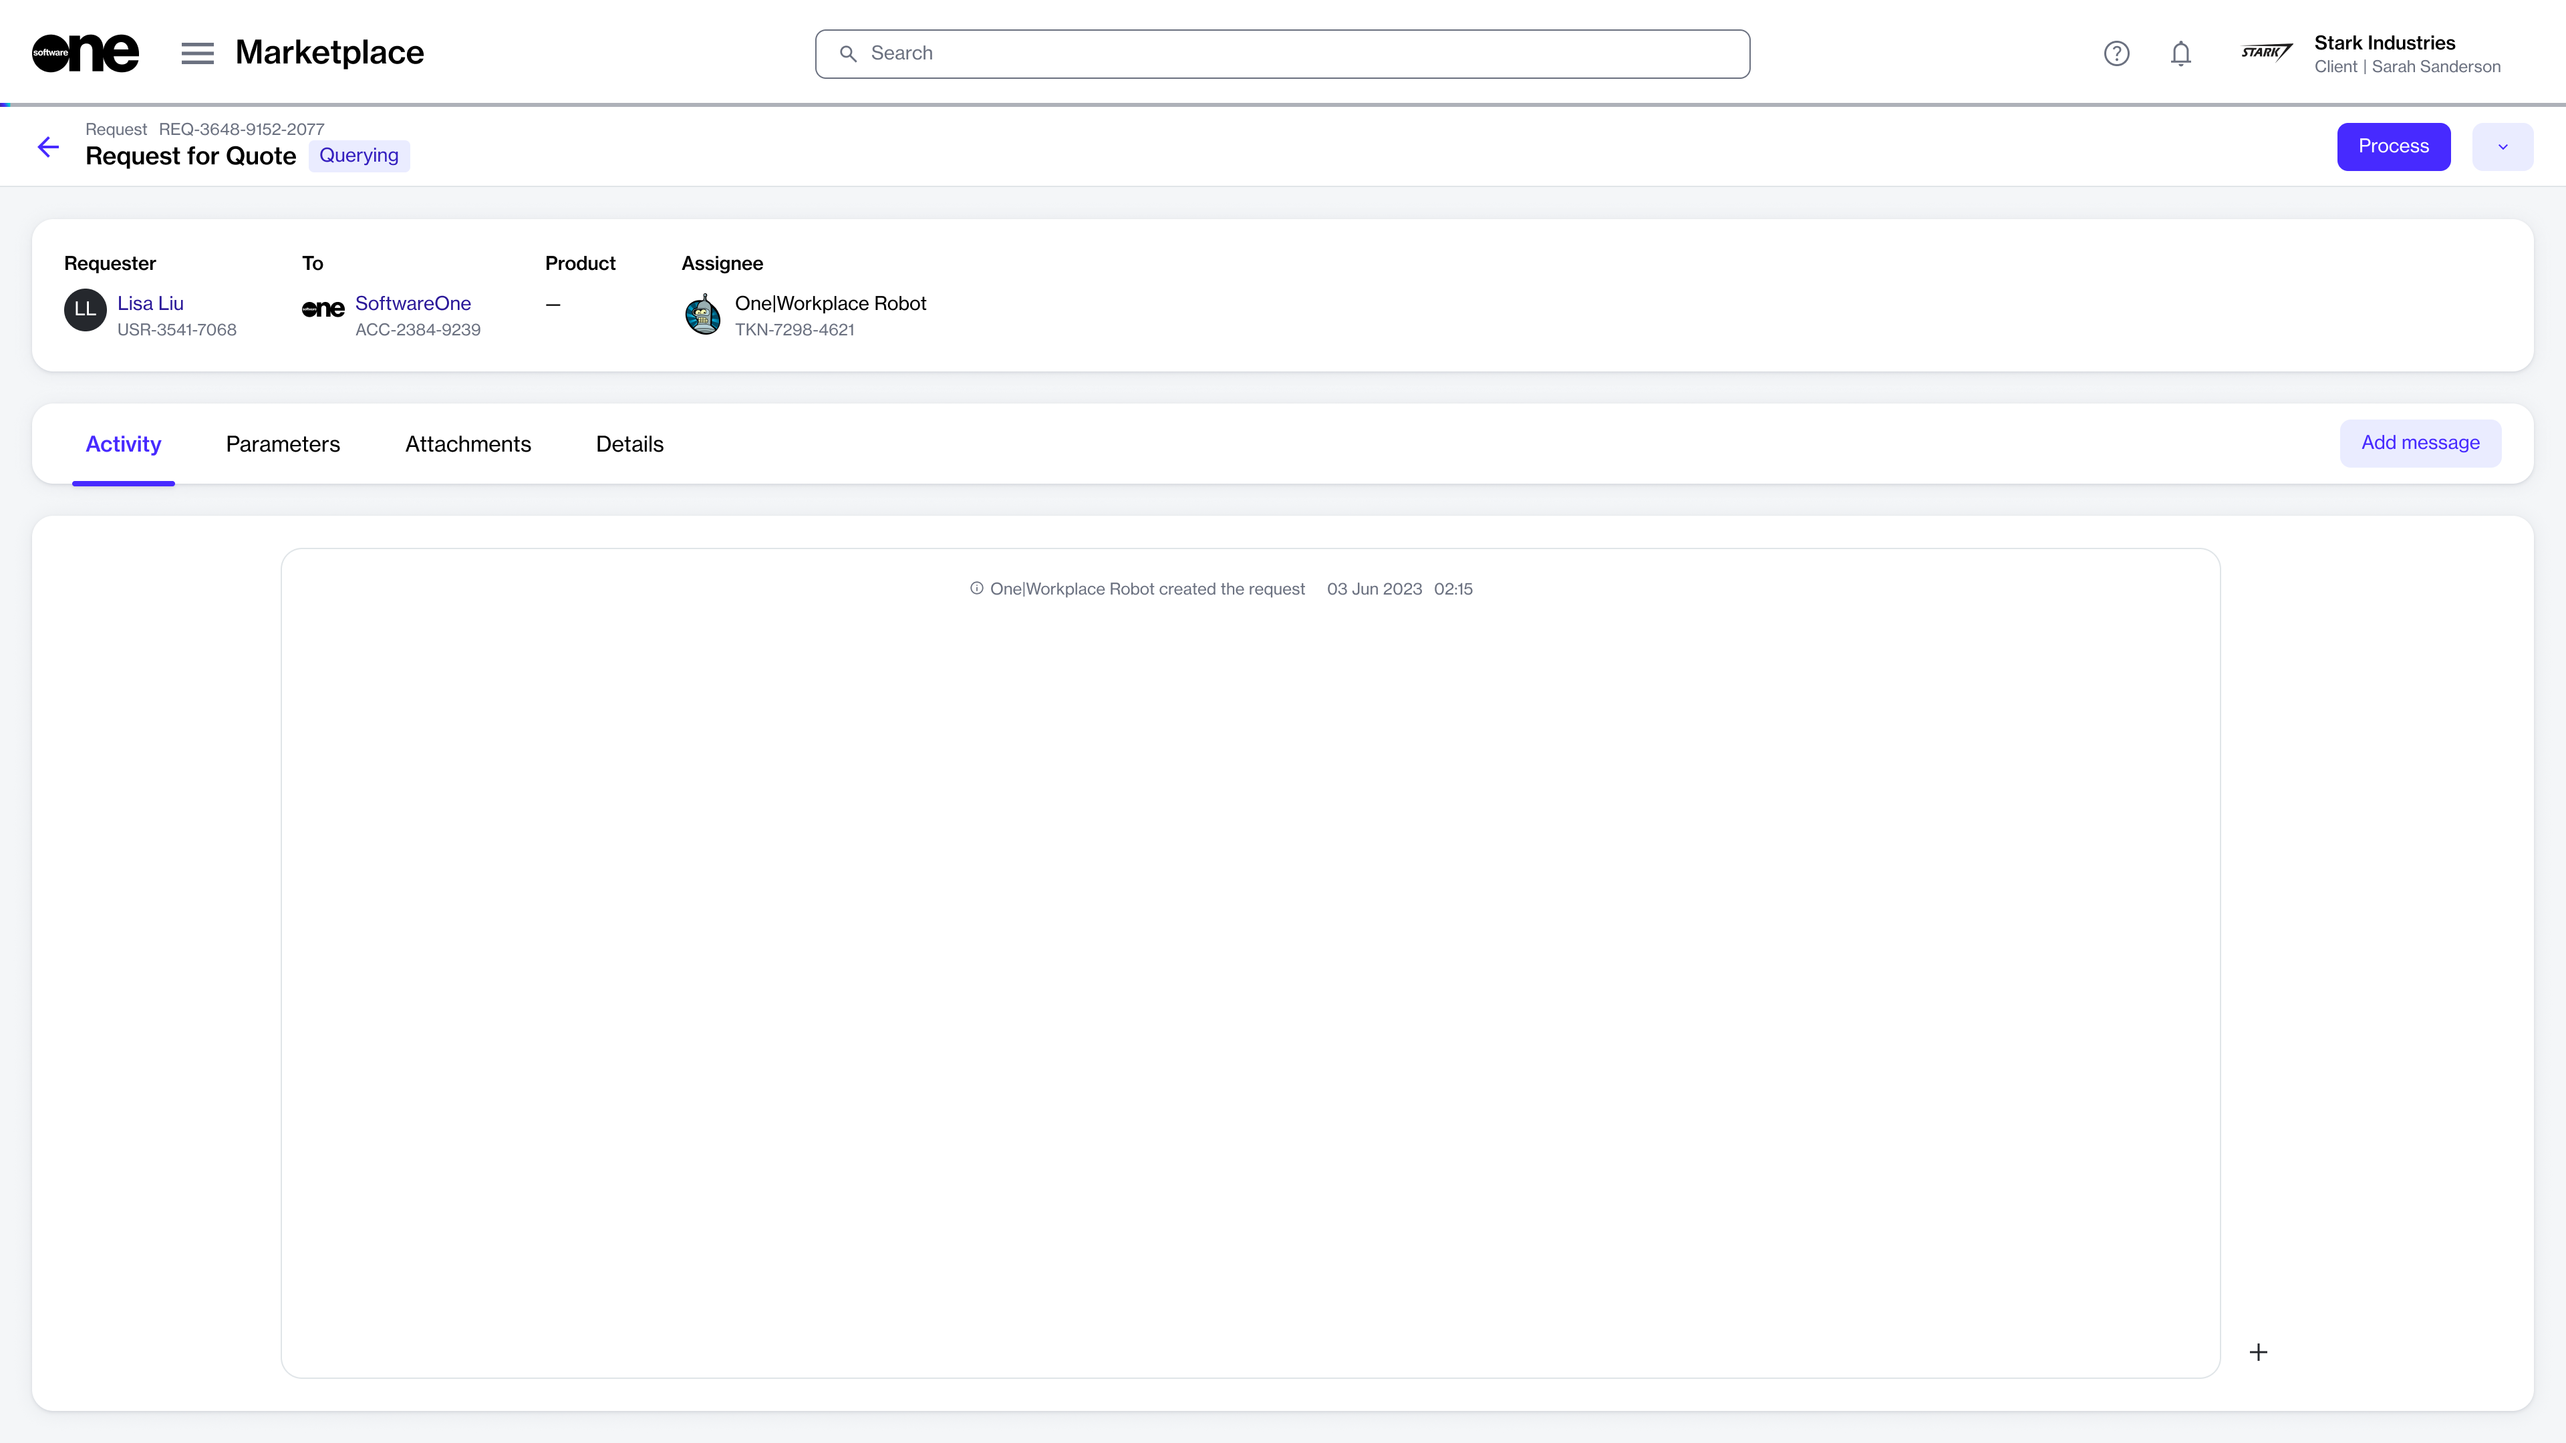Screen dimensions: 2566x1443
Task: Open the Details tab
Action: 629,444
